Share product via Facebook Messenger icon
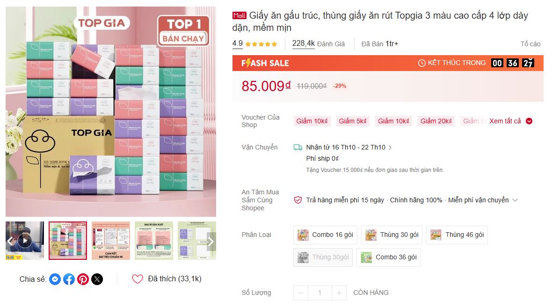Screen dimensions: 552x307 tap(55, 279)
